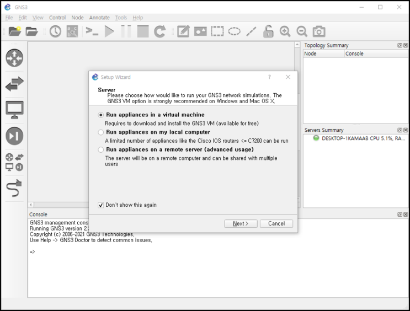Create a new blank project from toolbar

pos(15,31)
